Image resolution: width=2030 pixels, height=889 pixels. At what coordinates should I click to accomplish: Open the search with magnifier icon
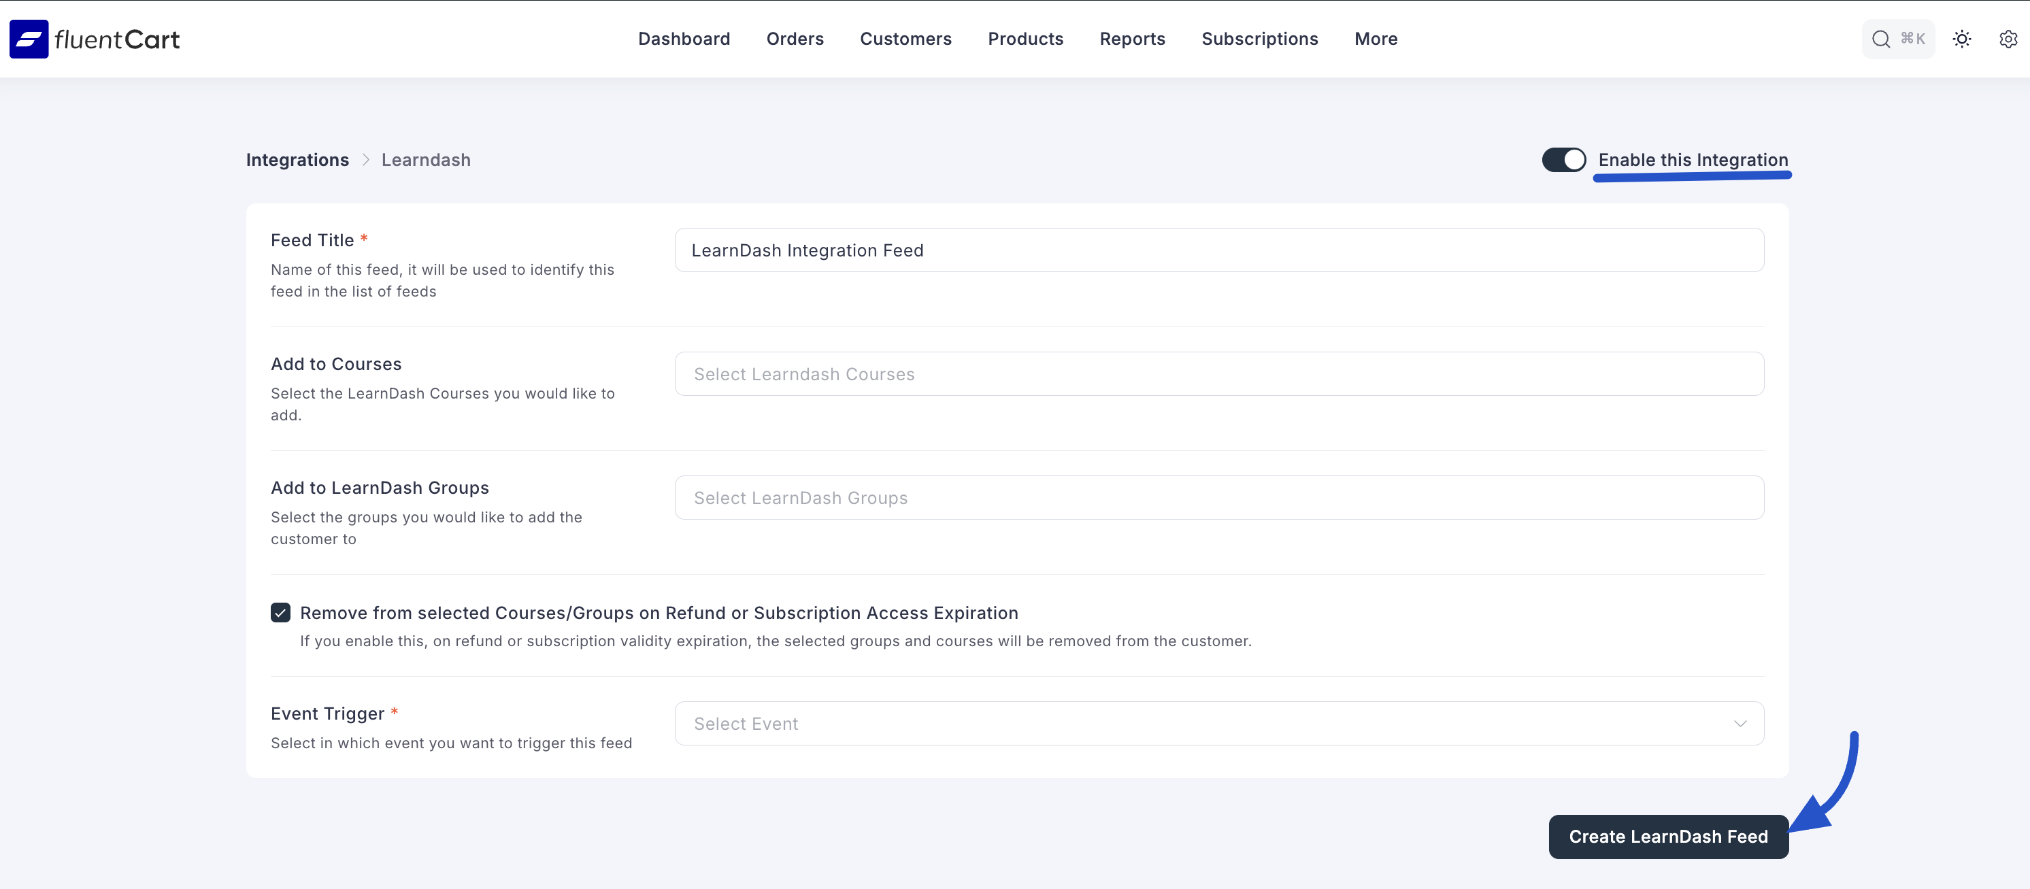pyautogui.click(x=1881, y=39)
